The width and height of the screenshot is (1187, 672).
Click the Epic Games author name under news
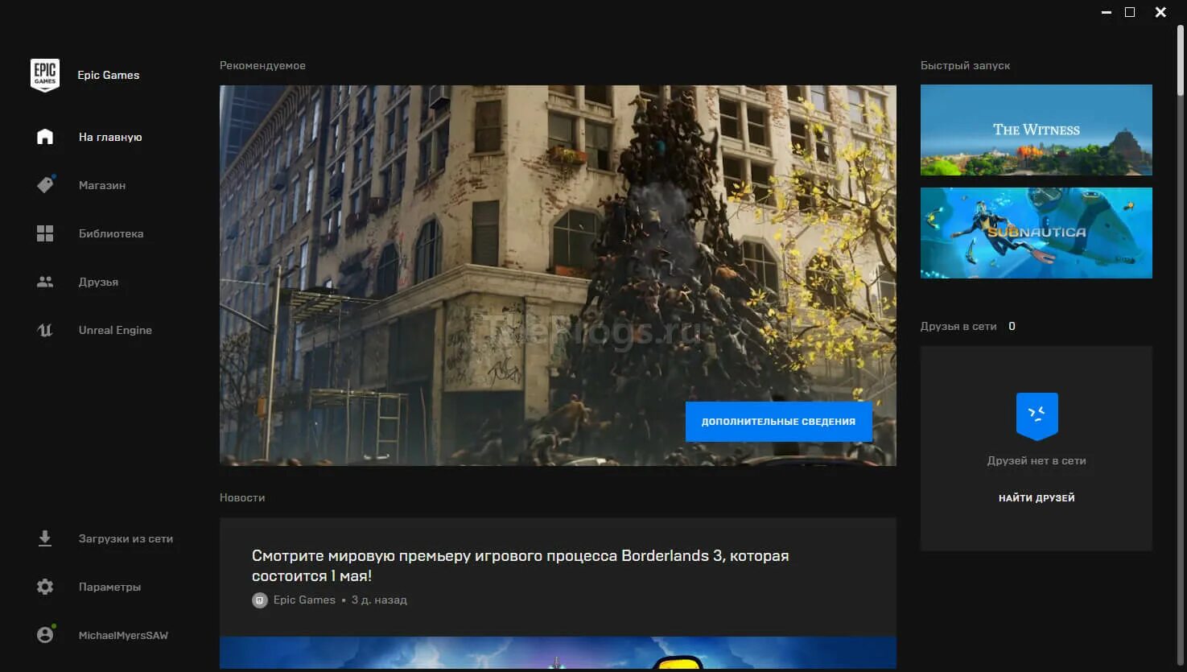coord(304,600)
